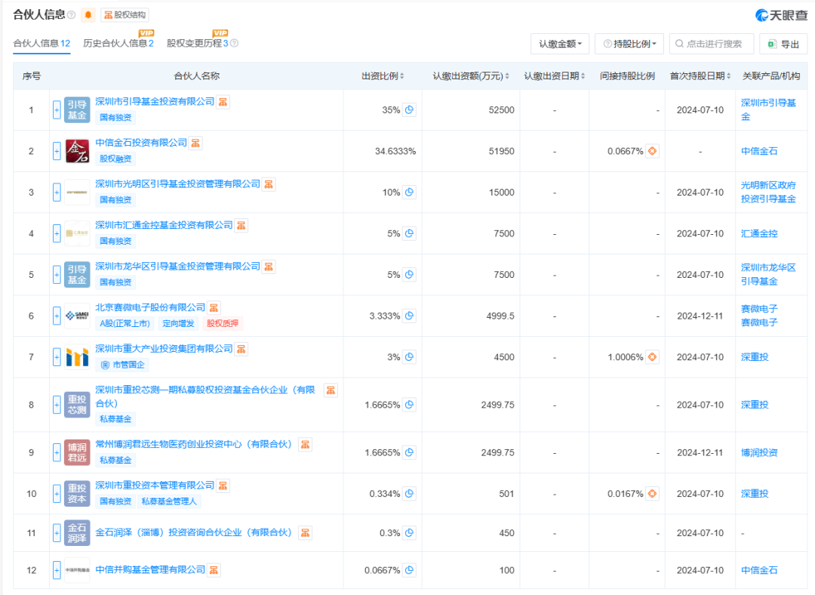Click pie chart icon beside 3.333% ratio
This screenshot has height=595, width=815.
coord(409,316)
